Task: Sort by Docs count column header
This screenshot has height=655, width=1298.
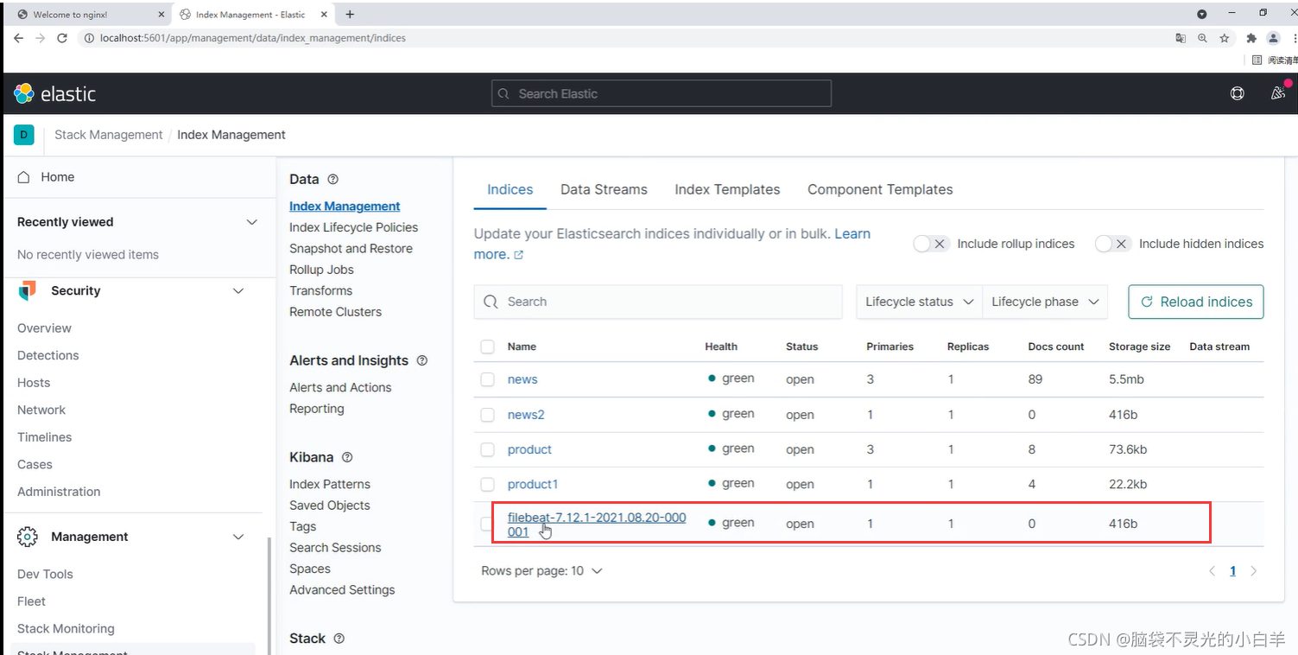Action: [x=1055, y=347]
